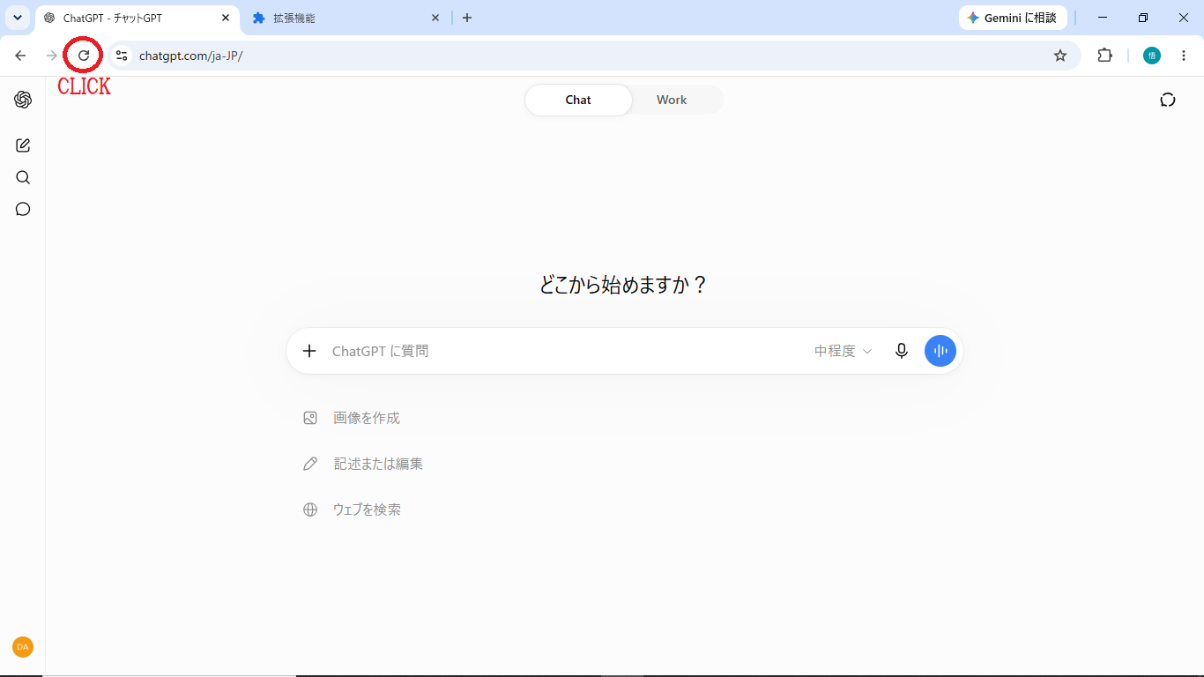Click the temporary chat icon at top right
This screenshot has width=1204, height=677.
coord(1168,100)
